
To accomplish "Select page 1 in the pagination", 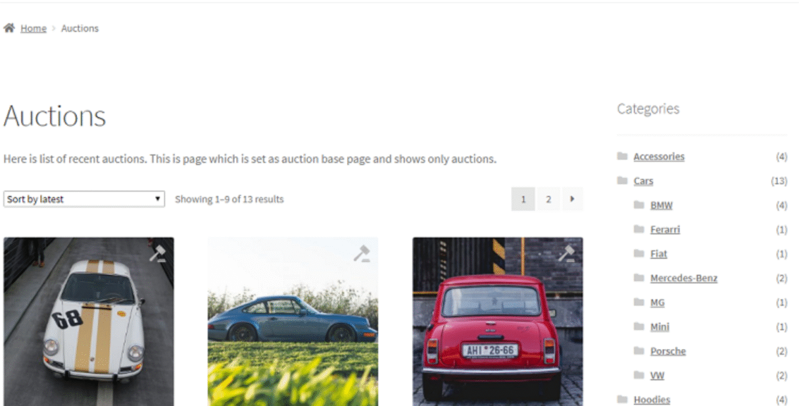I will click(523, 199).
